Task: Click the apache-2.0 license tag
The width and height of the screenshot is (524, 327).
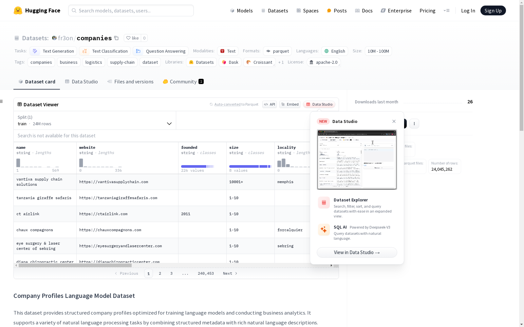Action: [x=324, y=62]
